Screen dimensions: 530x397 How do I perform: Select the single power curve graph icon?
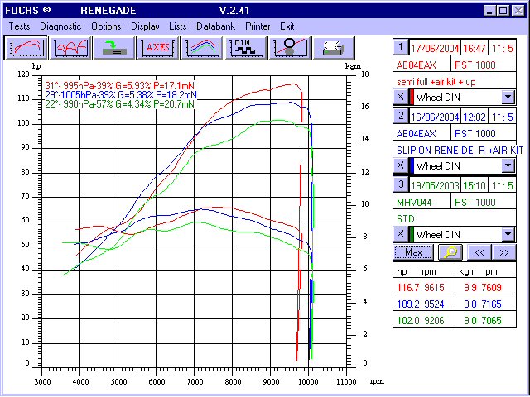pyautogui.click(x=26, y=48)
